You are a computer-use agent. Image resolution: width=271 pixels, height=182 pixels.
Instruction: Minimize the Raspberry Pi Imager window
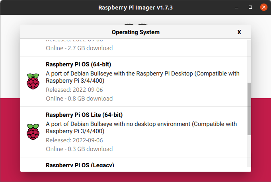pos(237,8)
